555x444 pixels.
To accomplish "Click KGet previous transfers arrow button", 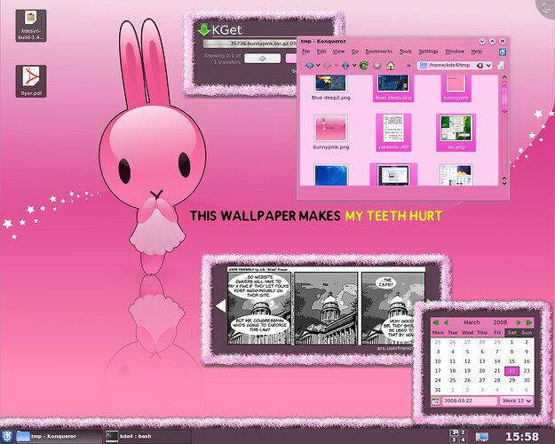I will [262, 59].
